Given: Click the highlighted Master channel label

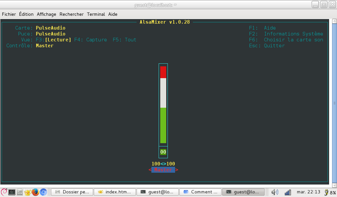Looking at the screenshot, I should [x=163, y=170].
